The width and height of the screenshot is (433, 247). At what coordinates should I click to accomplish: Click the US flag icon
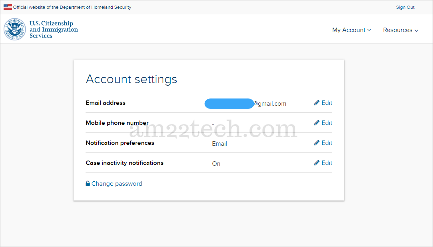8,7
